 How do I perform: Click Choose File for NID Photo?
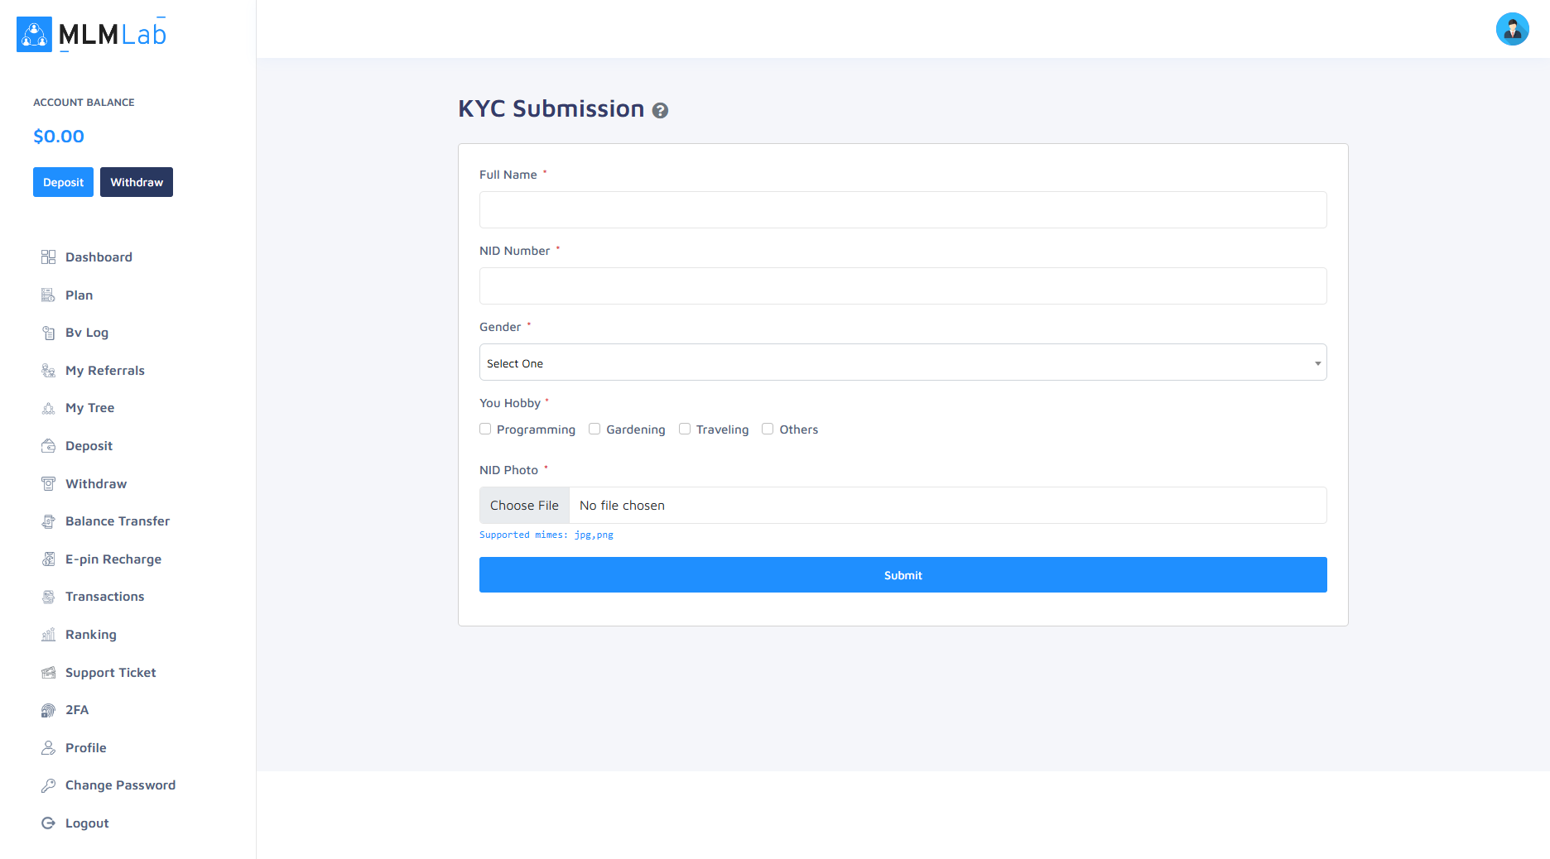point(524,506)
